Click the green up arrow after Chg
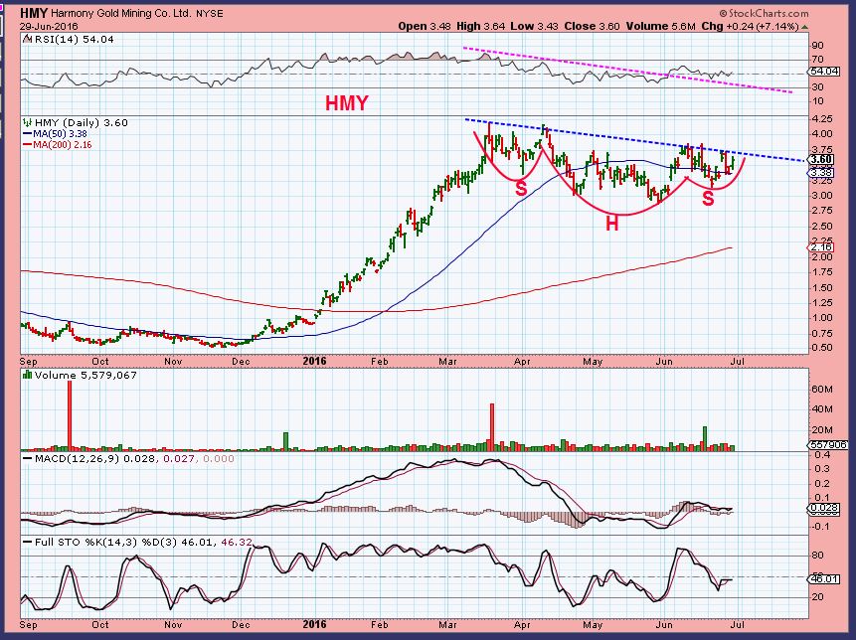The height and width of the screenshot is (640, 856). tap(804, 27)
